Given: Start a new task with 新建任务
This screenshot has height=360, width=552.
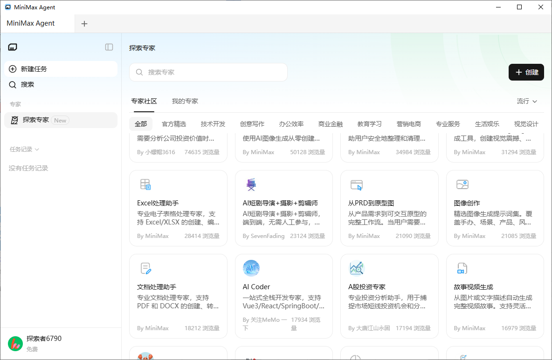Looking at the screenshot, I should [61, 69].
